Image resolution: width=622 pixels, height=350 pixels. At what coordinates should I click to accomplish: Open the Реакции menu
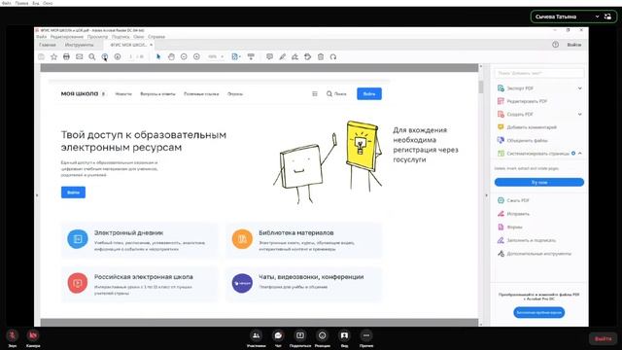(x=322, y=338)
